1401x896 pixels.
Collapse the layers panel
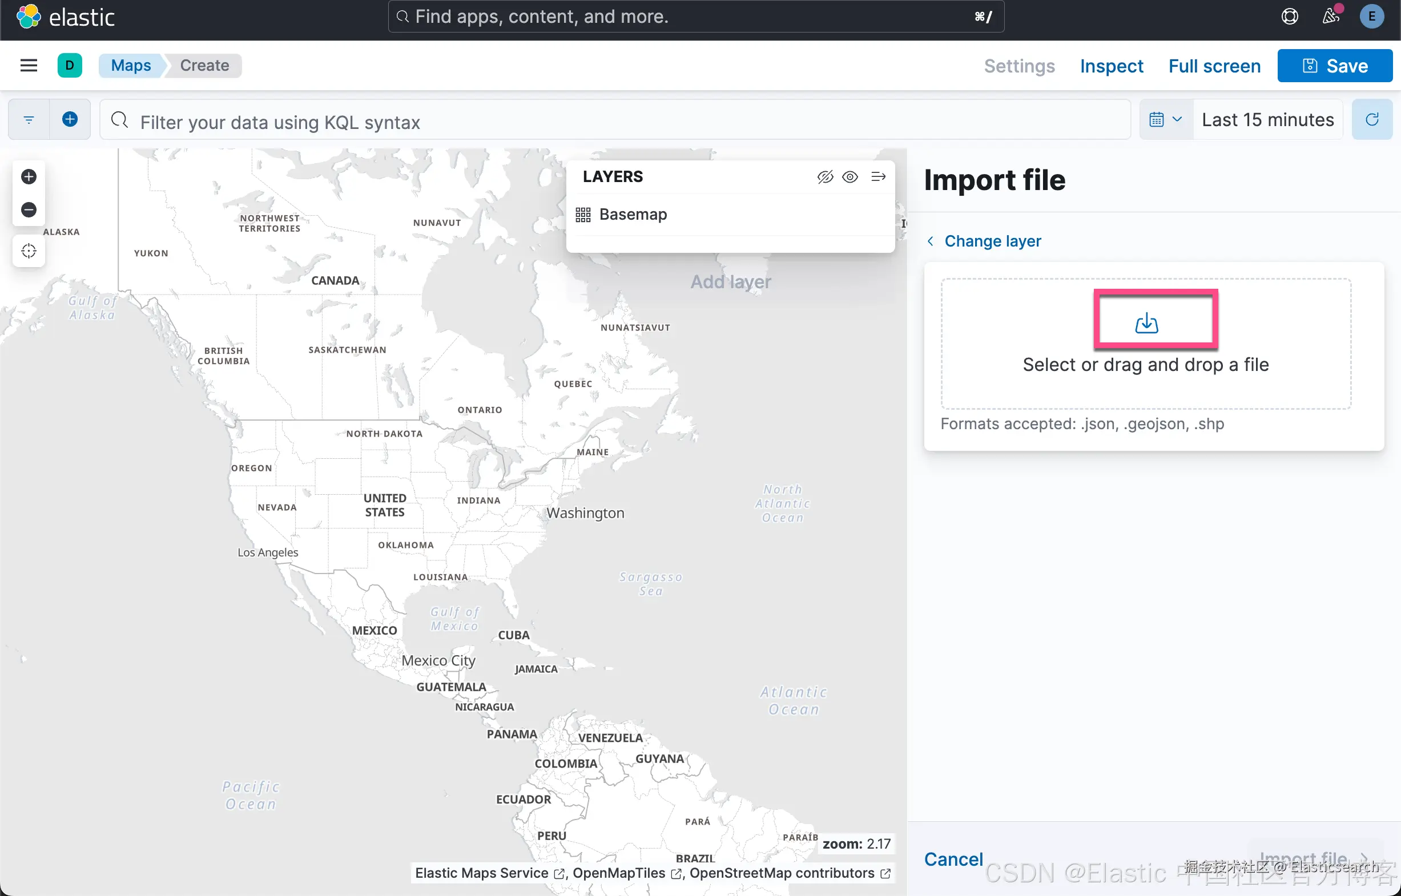coord(877,177)
